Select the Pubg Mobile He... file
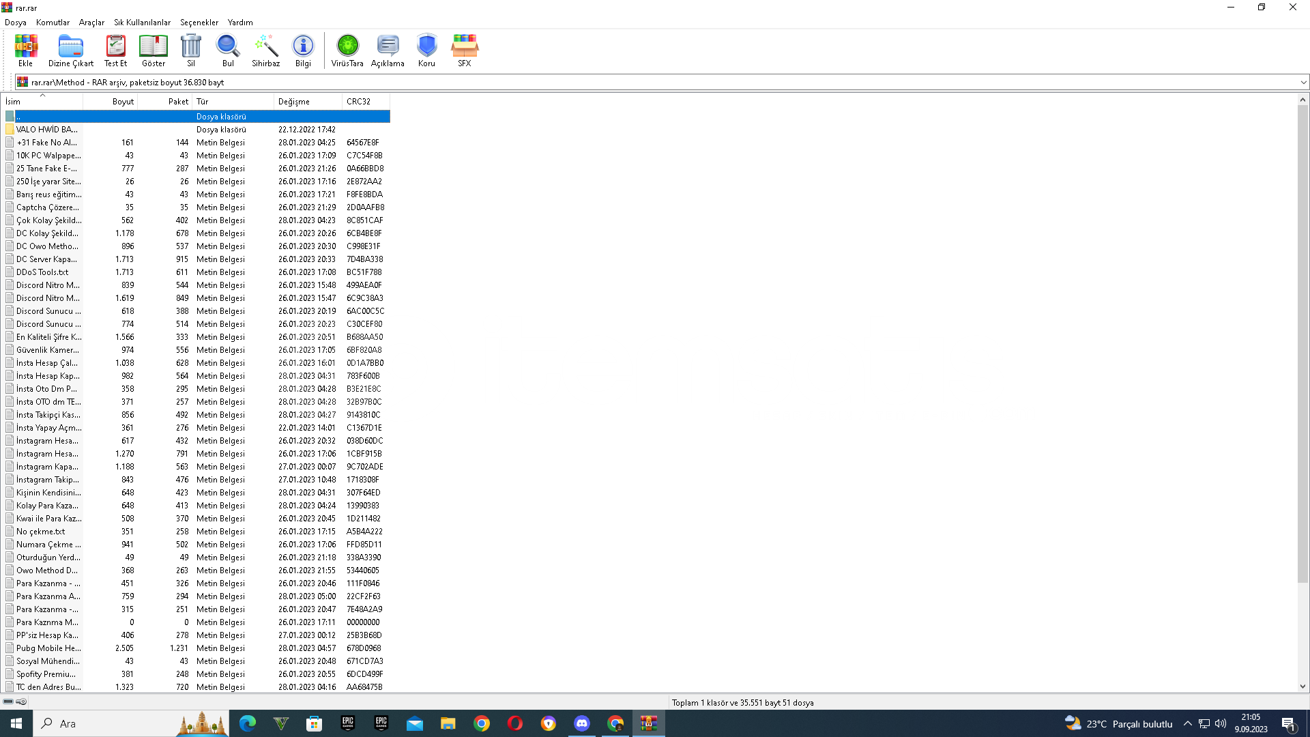Image resolution: width=1310 pixels, height=737 pixels. pos(196,648)
